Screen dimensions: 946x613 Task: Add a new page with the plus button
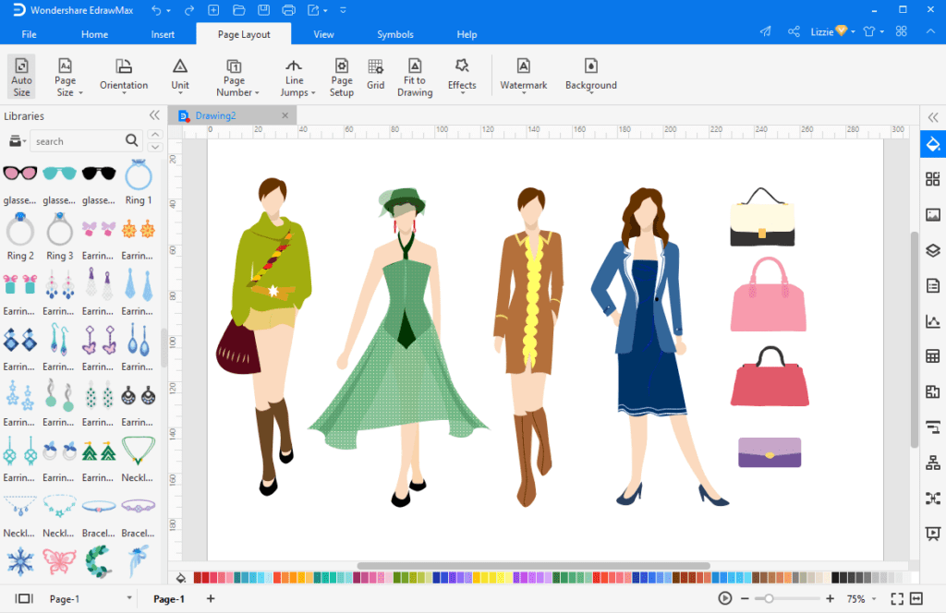[211, 598]
